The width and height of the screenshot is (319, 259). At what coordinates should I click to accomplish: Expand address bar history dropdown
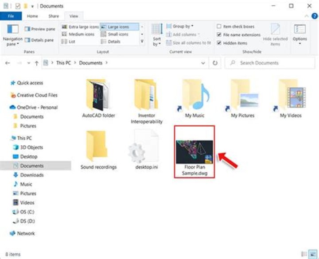point(203,63)
